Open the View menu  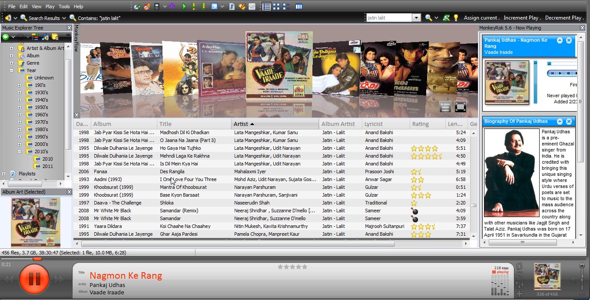tap(36, 7)
